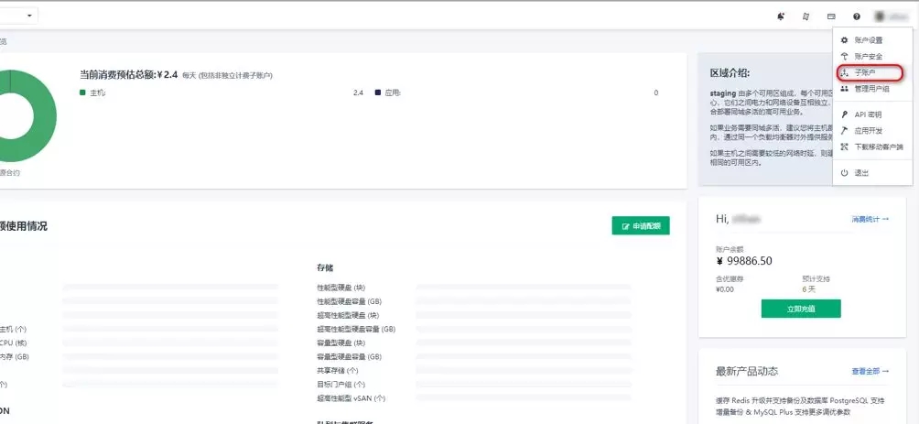Select 下载移动客户端 menu item
This screenshot has width=919, height=424.
pyautogui.click(x=878, y=147)
